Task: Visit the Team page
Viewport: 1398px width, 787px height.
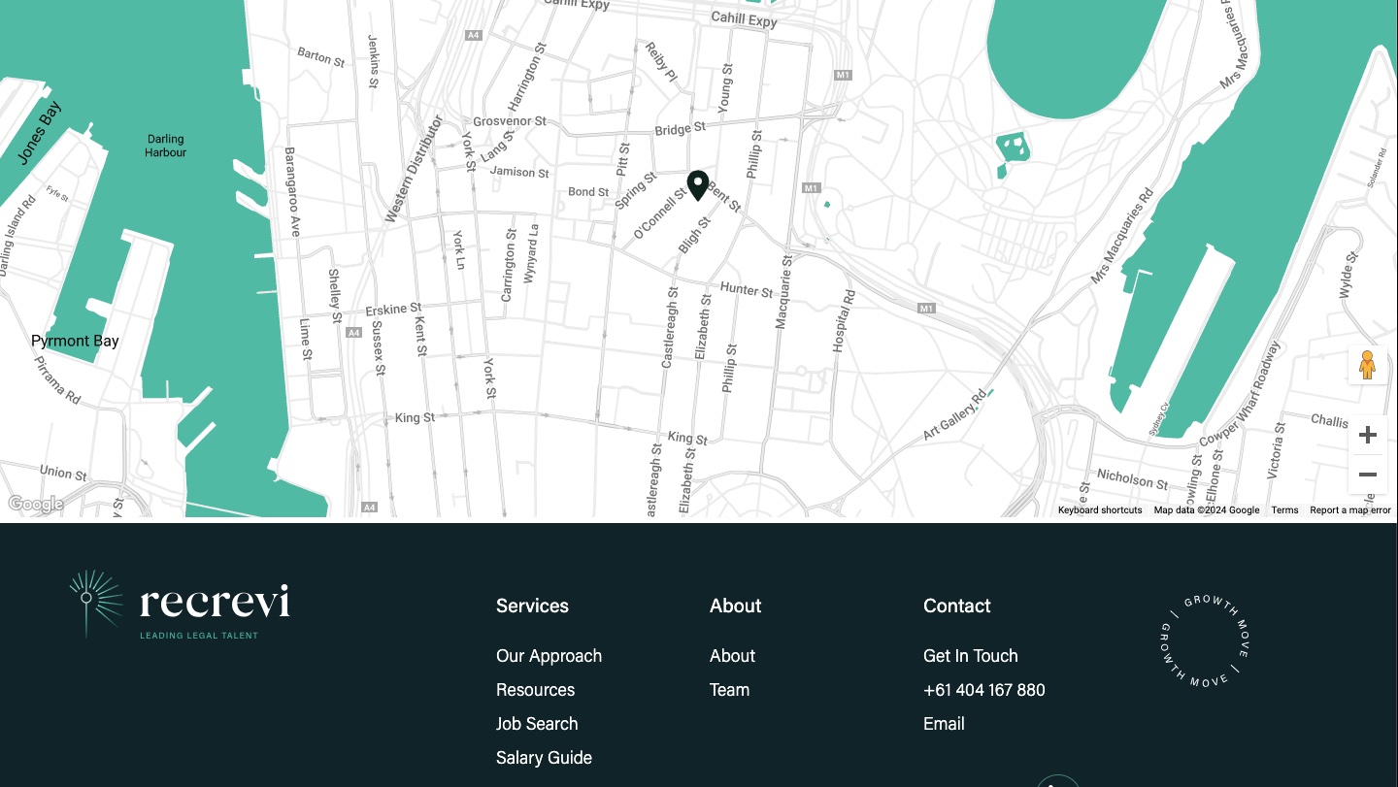Action: coord(729,690)
